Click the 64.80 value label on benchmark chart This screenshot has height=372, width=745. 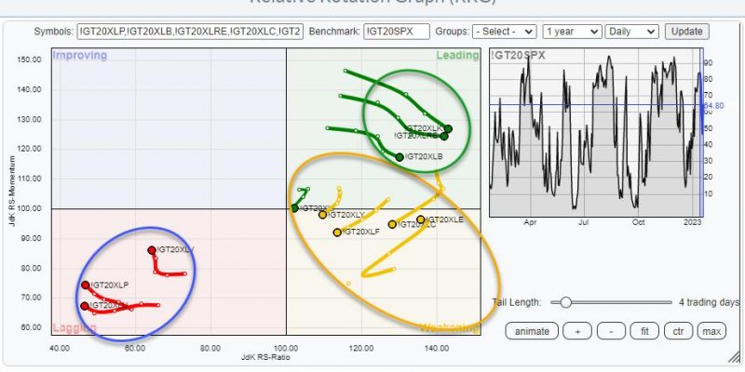(x=713, y=105)
